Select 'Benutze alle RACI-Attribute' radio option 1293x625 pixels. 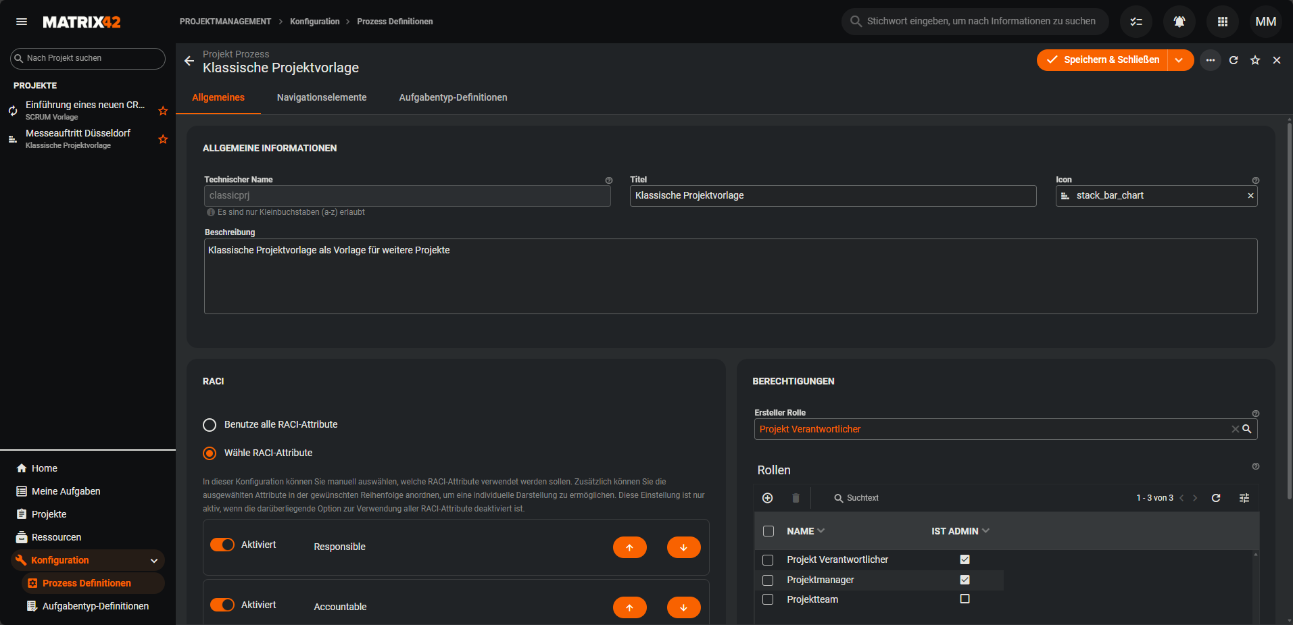tap(210, 425)
